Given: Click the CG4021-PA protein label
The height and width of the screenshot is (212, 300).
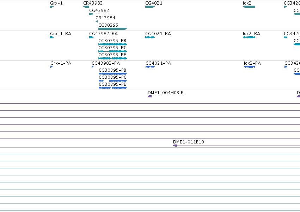Looking at the screenshot, I should tap(158, 63).
